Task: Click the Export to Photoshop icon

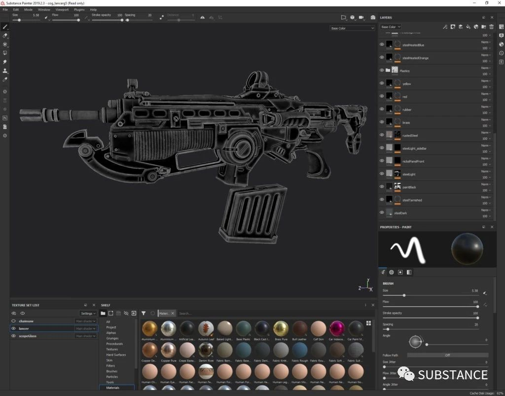Action: [x=5, y=118]
